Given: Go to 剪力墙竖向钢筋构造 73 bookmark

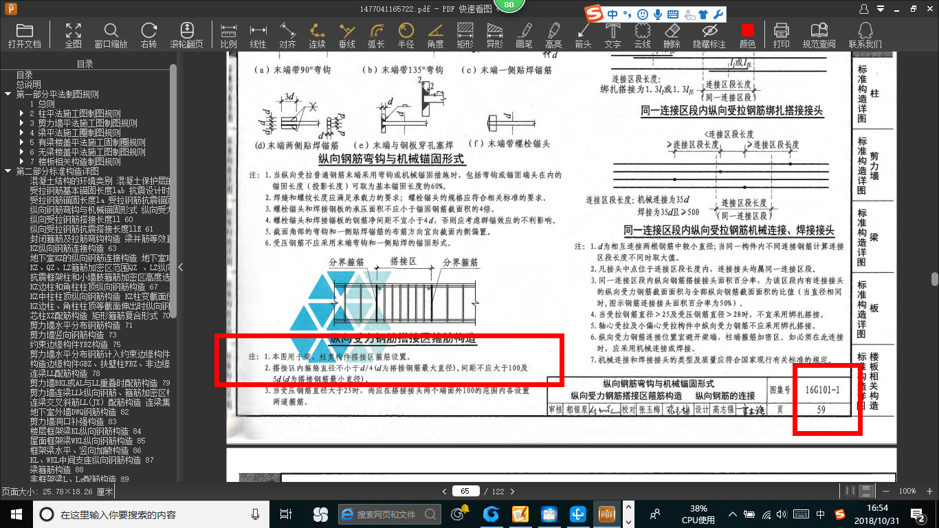Looking at the screenshot, I should click(73, 335).
